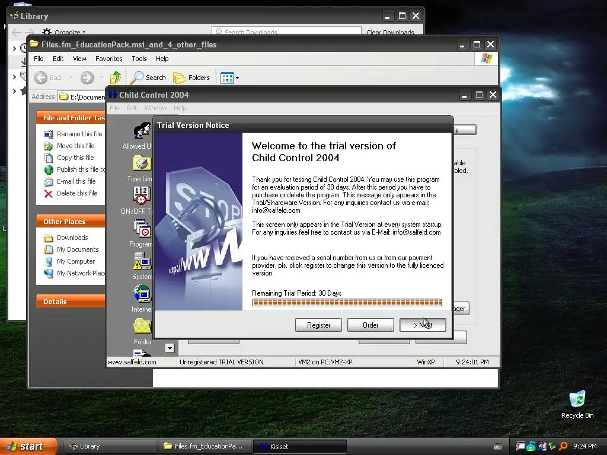The image size is (607, 455).
Task: Open Internet globe icon in Child Control
Action: (142, 293)
